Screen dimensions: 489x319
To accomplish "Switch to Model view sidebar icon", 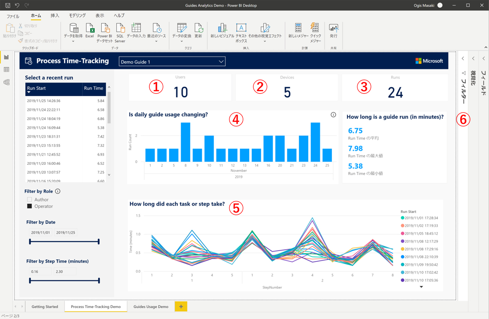I will (x=6, y=82).
